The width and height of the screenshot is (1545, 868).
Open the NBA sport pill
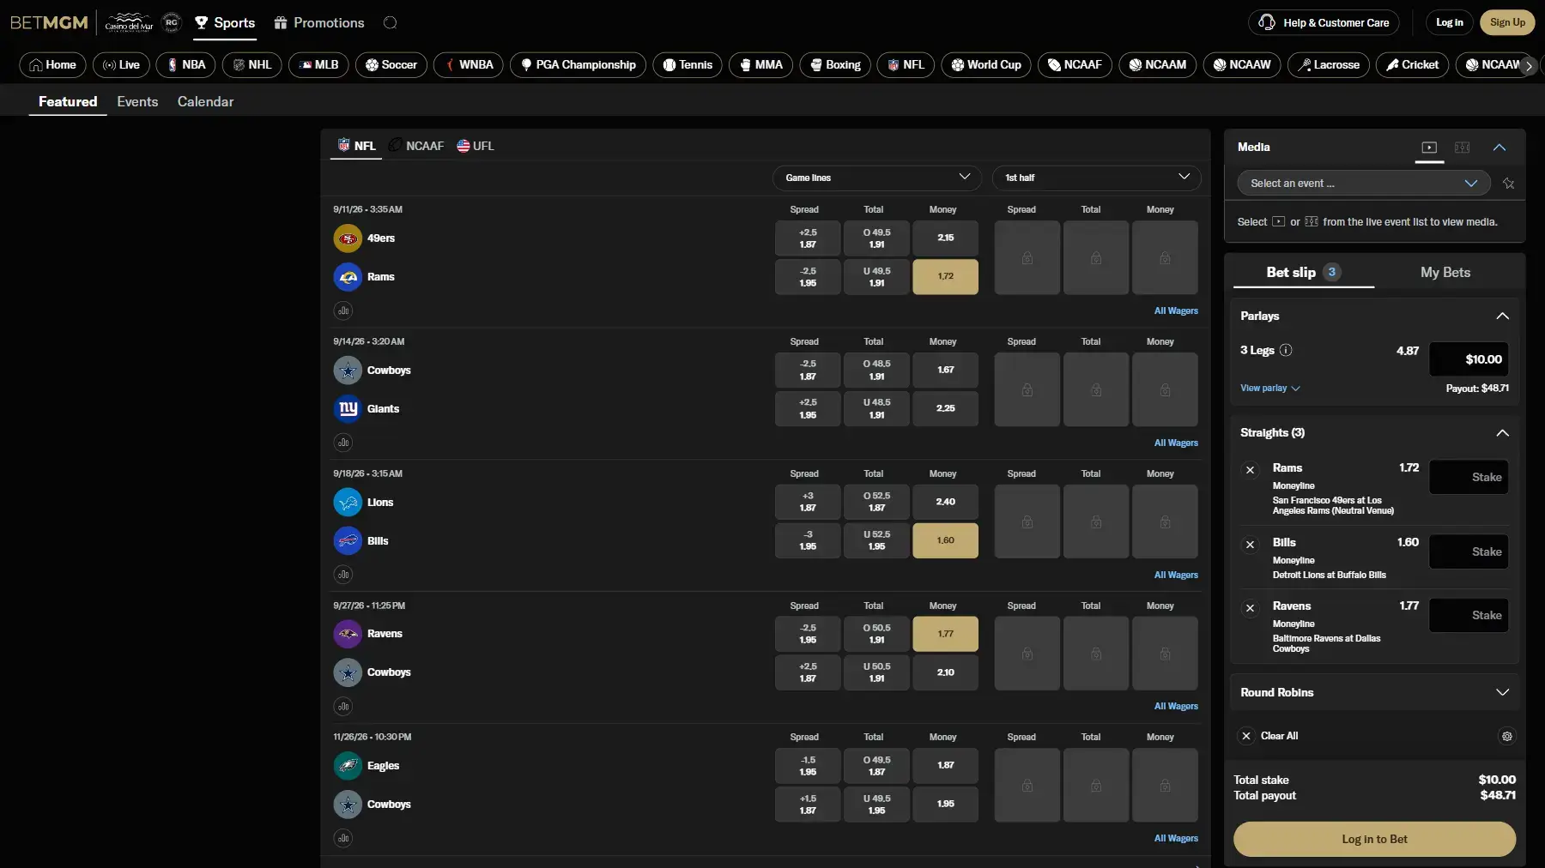click(x=186, y=65)
